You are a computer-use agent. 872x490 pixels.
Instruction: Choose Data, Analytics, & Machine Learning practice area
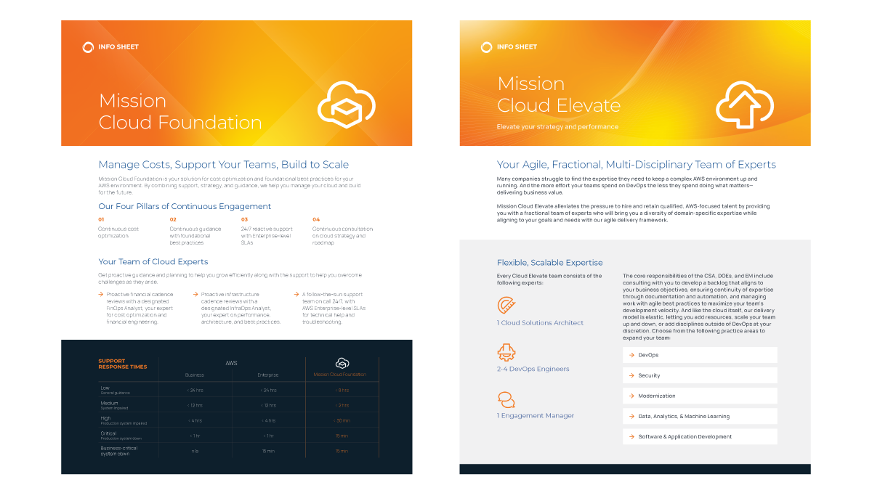pyautogui.click(x=700, y=416)
